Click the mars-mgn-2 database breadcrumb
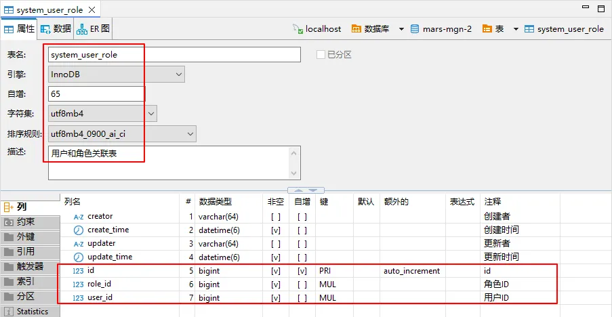The height and width of the screenshot is (317, 612). [441, 29]
